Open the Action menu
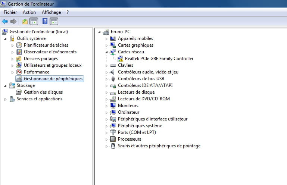 pyautogui.click(x=29, y=12)
